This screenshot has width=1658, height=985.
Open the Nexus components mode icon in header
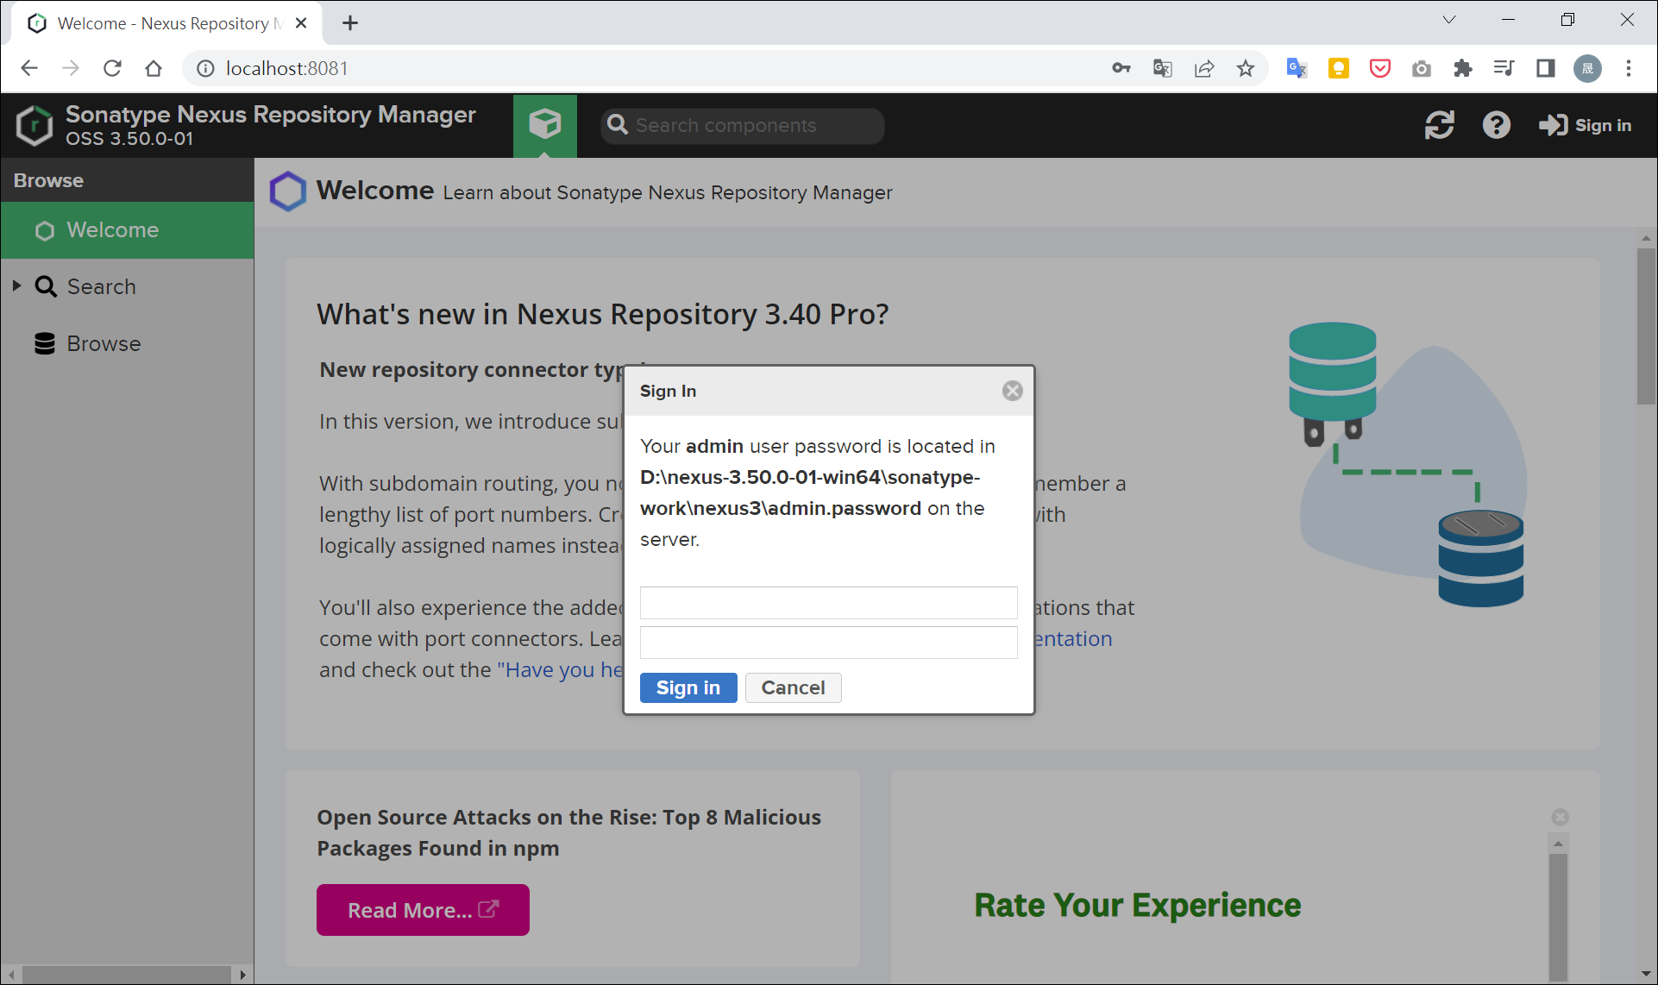[x=545, y=125]
